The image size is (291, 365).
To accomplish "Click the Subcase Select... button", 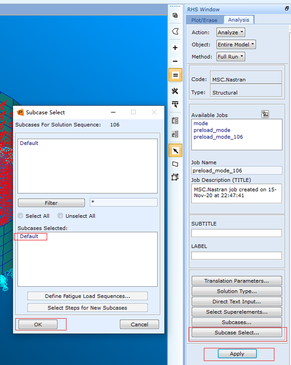I will coord(237,332).
